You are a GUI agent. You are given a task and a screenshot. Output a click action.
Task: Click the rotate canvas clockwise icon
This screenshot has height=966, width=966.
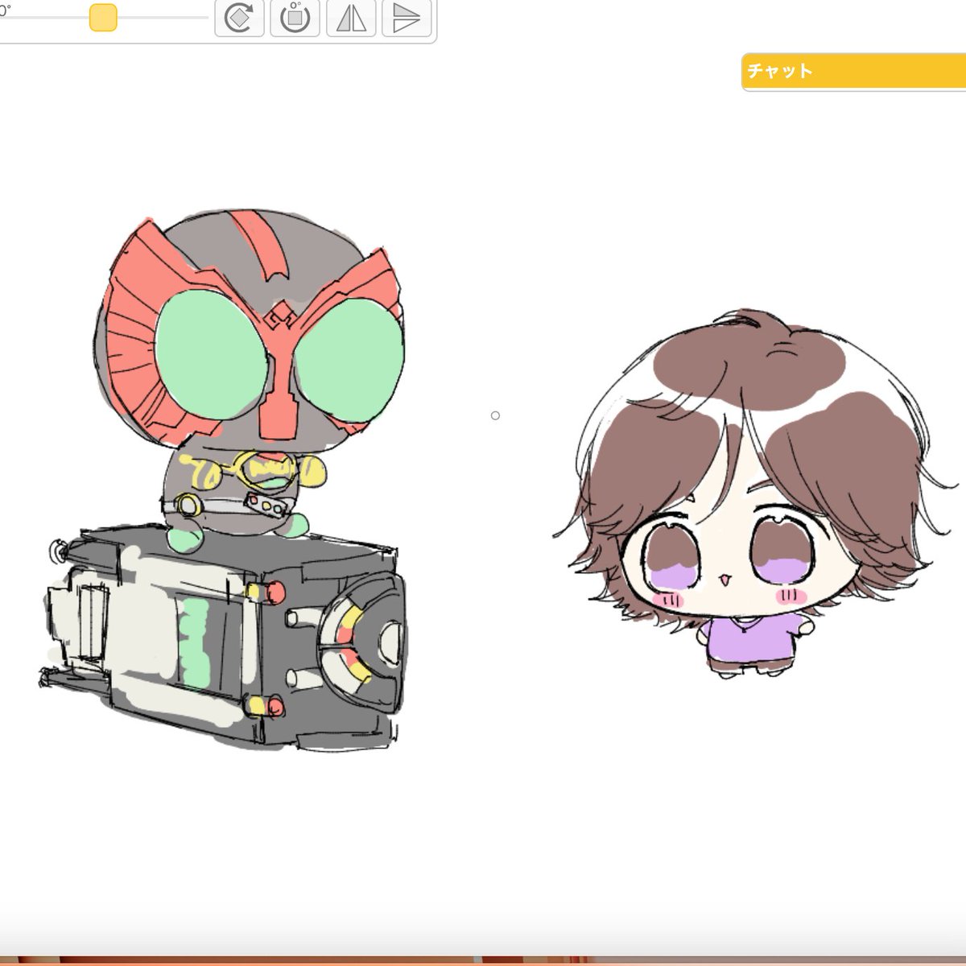239,18
